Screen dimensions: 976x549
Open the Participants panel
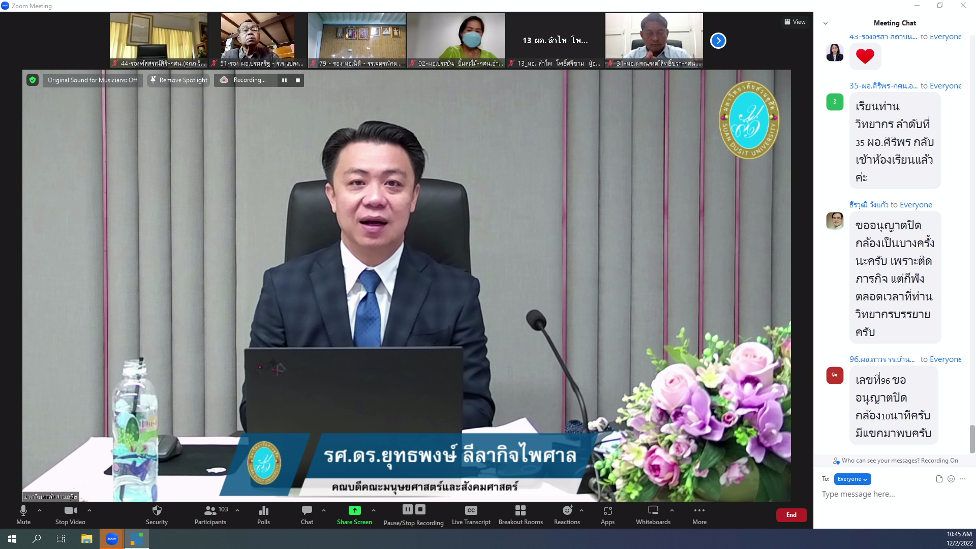pyautogui.click(x=210, y=514)
